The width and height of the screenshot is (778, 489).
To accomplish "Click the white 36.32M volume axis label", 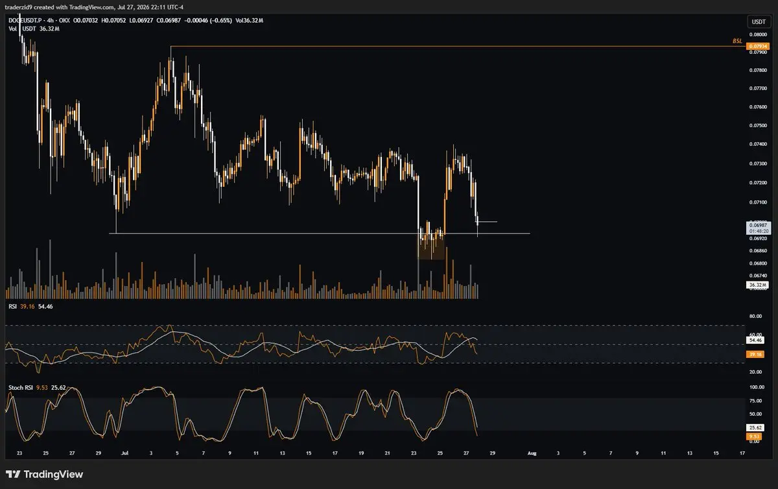I will point(757,285).
